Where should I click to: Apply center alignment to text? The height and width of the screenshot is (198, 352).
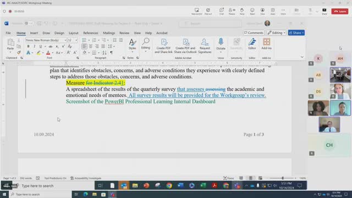click(90, 46)
